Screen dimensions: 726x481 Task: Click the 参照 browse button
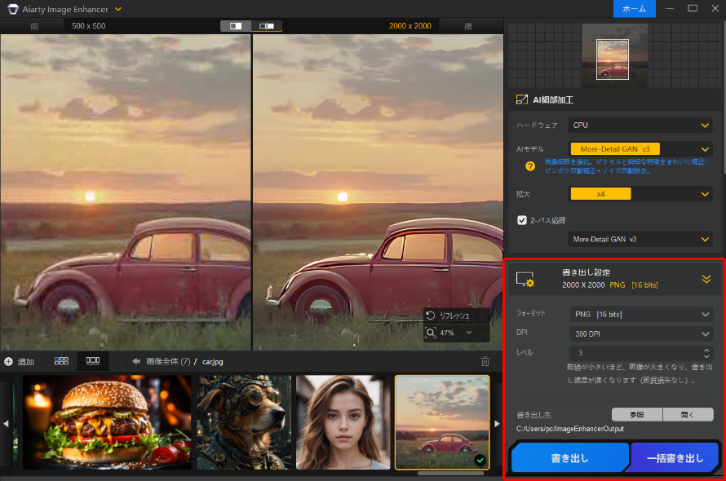pos(637,414)
